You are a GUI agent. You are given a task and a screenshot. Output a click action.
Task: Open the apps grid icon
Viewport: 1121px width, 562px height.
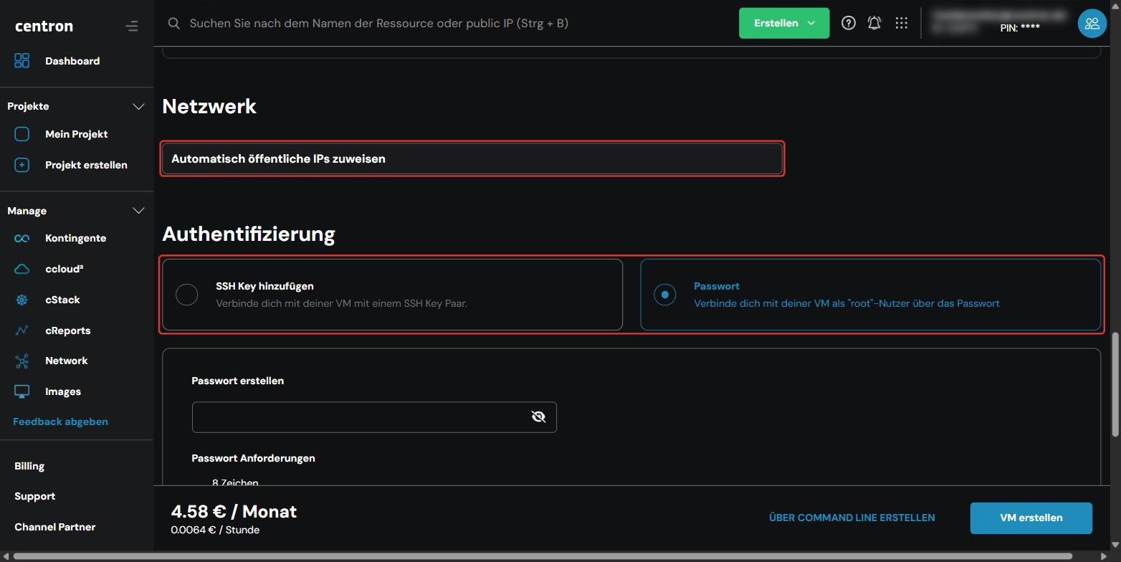click(x=901, y=23)
